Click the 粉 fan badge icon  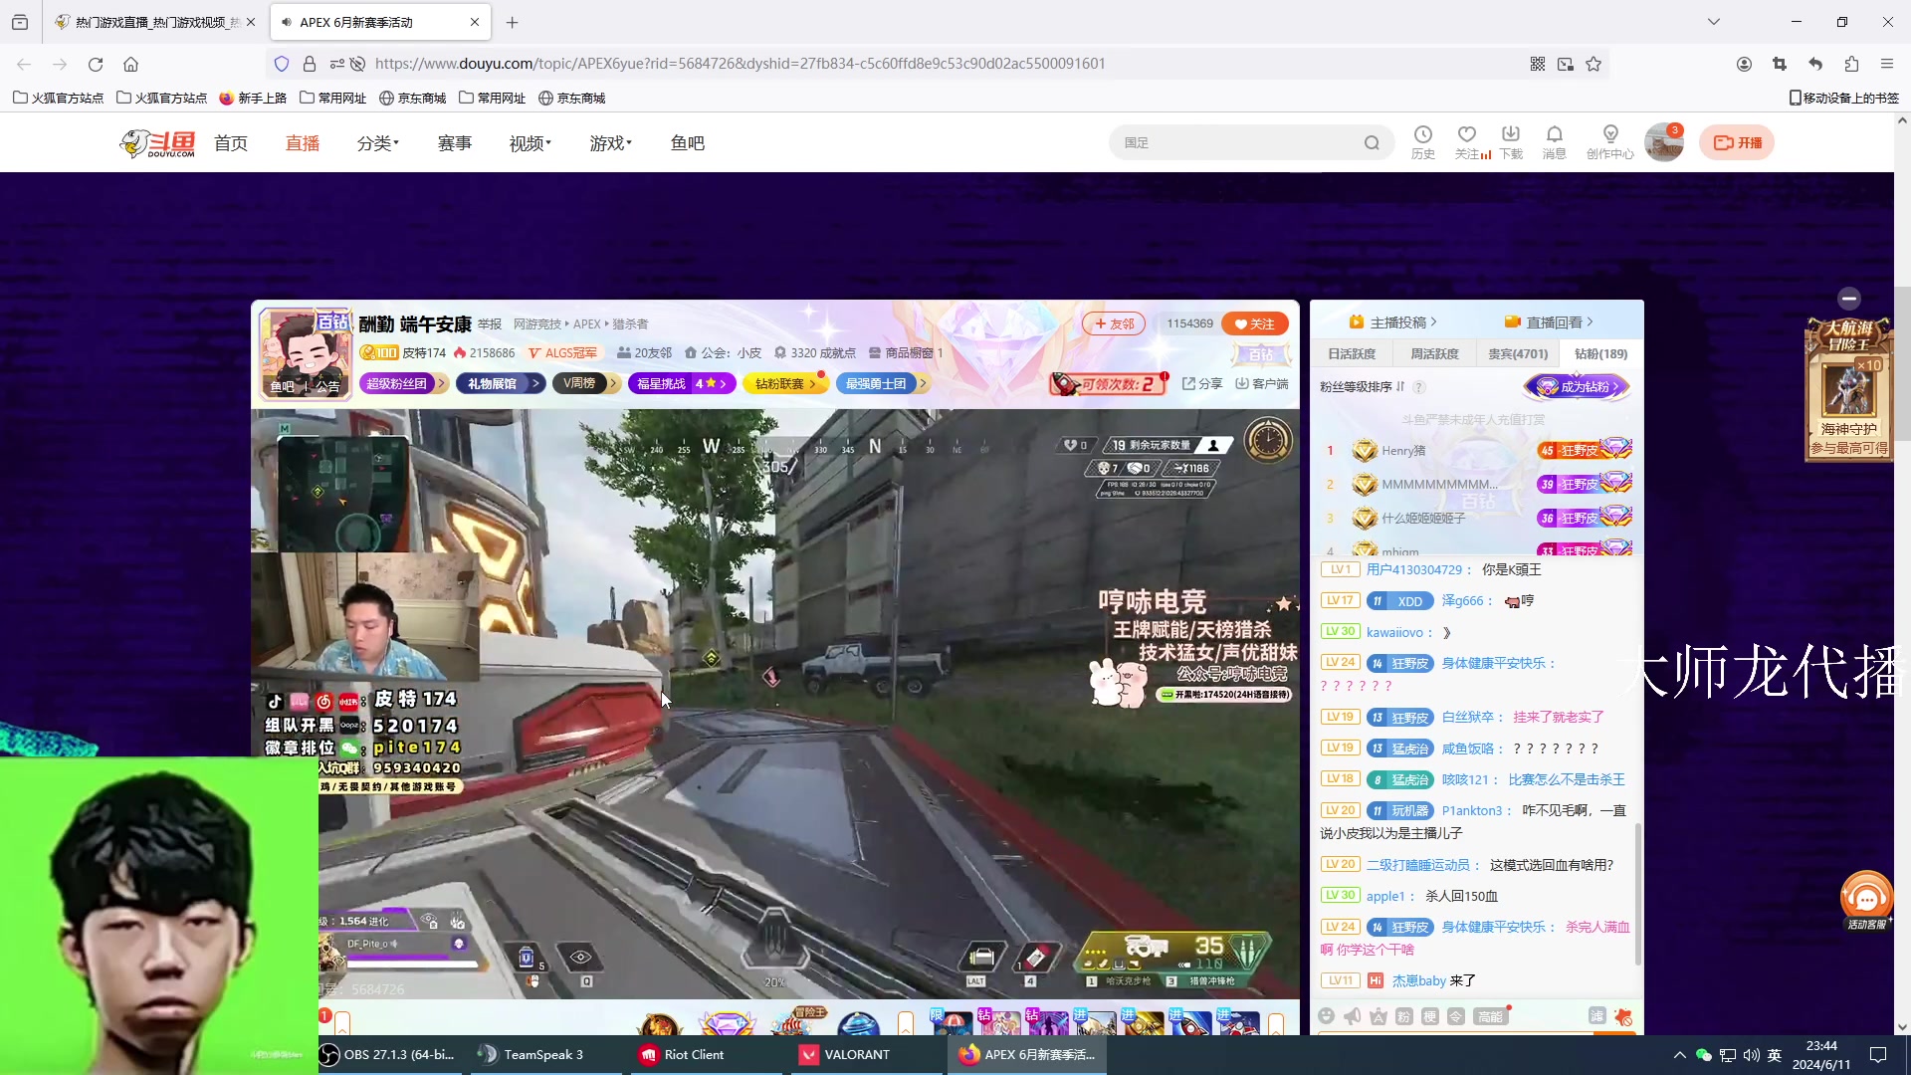tap(1403, 1015)
